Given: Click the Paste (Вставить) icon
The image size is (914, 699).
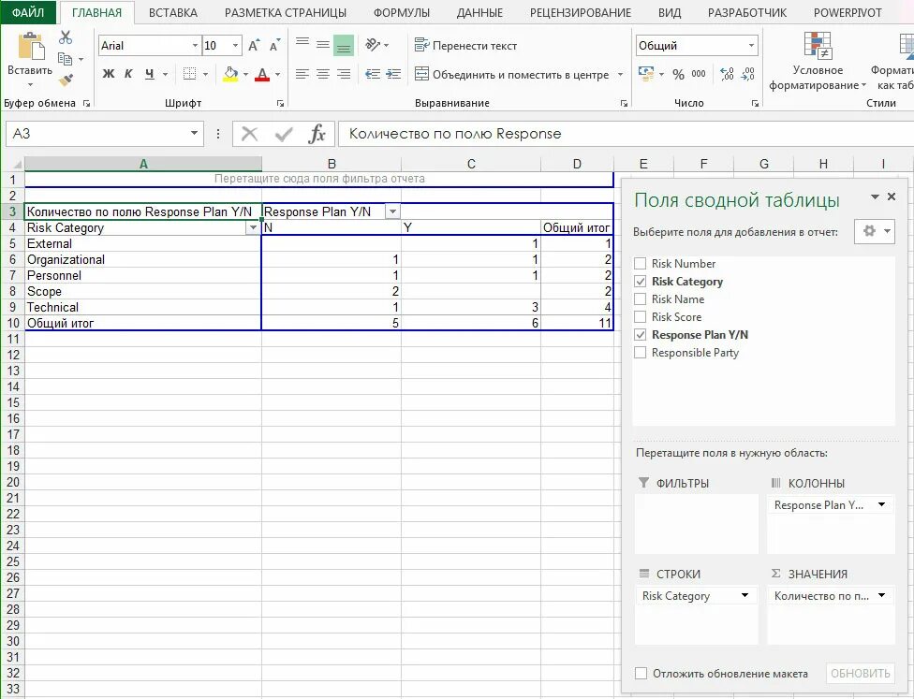Looking at the screenshot, I should click(30, 47).
